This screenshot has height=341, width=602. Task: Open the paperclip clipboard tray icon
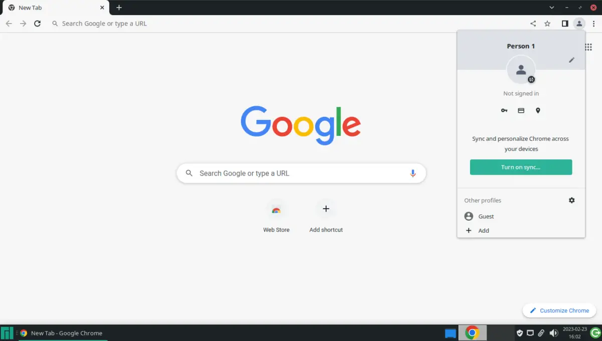[x=541, y=333]
